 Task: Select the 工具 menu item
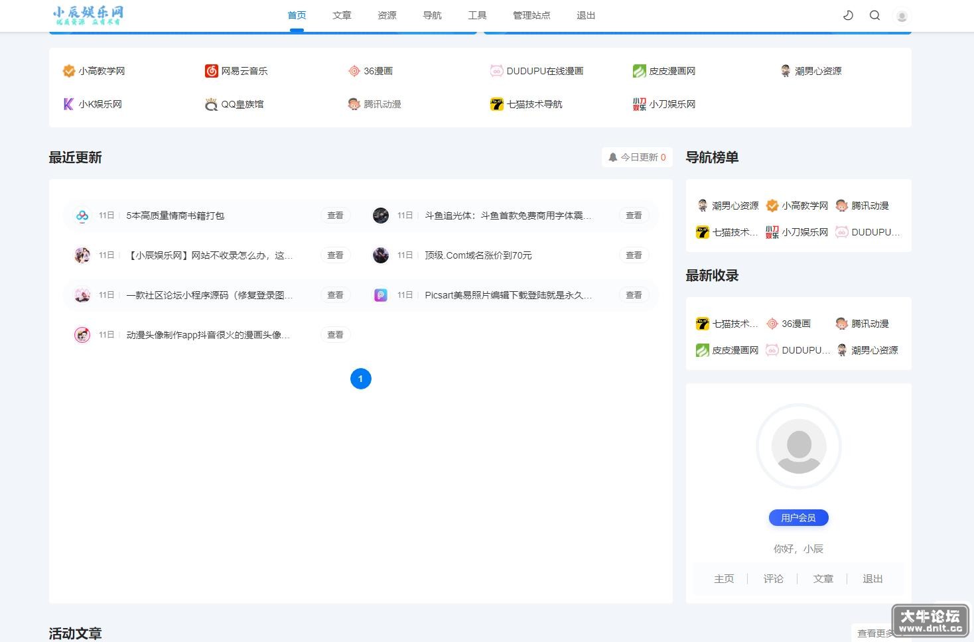pos(477,15)
